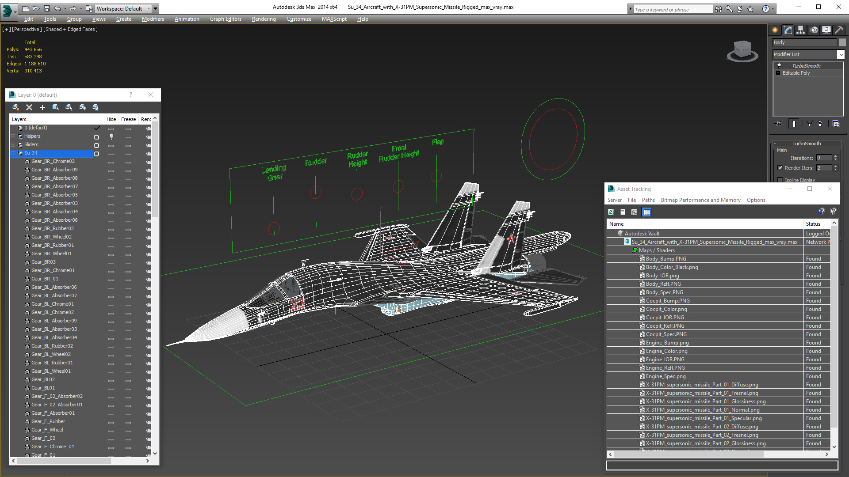Click the Create New Layer icon in the layer dialog
Screen dimensions: 849x477
16,107
